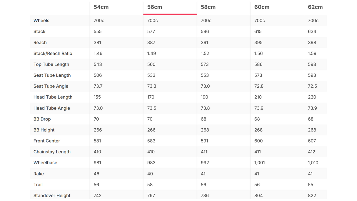Image resolution: width=357 pixels, height=201 pixels.
Task: Click the Standover Height row label
Action: coord(52,195)
